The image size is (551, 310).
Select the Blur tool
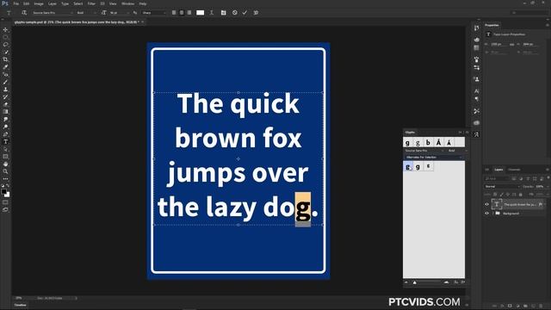[5, 119]
